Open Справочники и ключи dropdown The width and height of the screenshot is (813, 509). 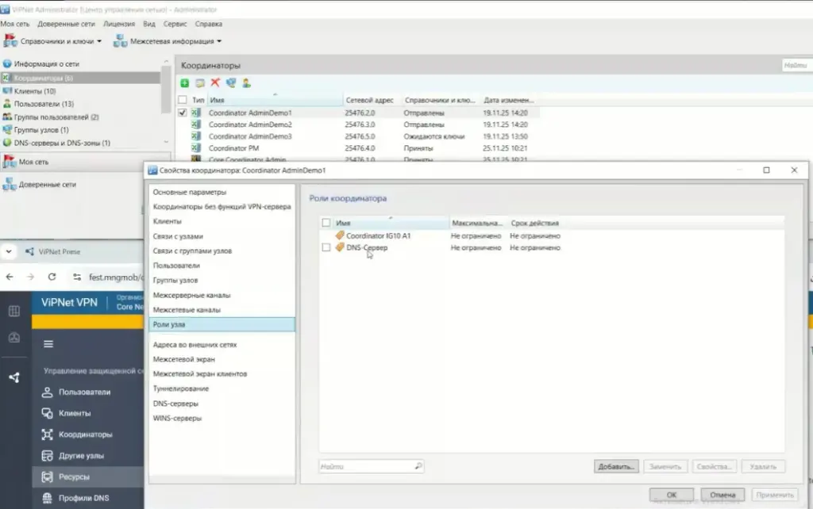click(52, 41)
